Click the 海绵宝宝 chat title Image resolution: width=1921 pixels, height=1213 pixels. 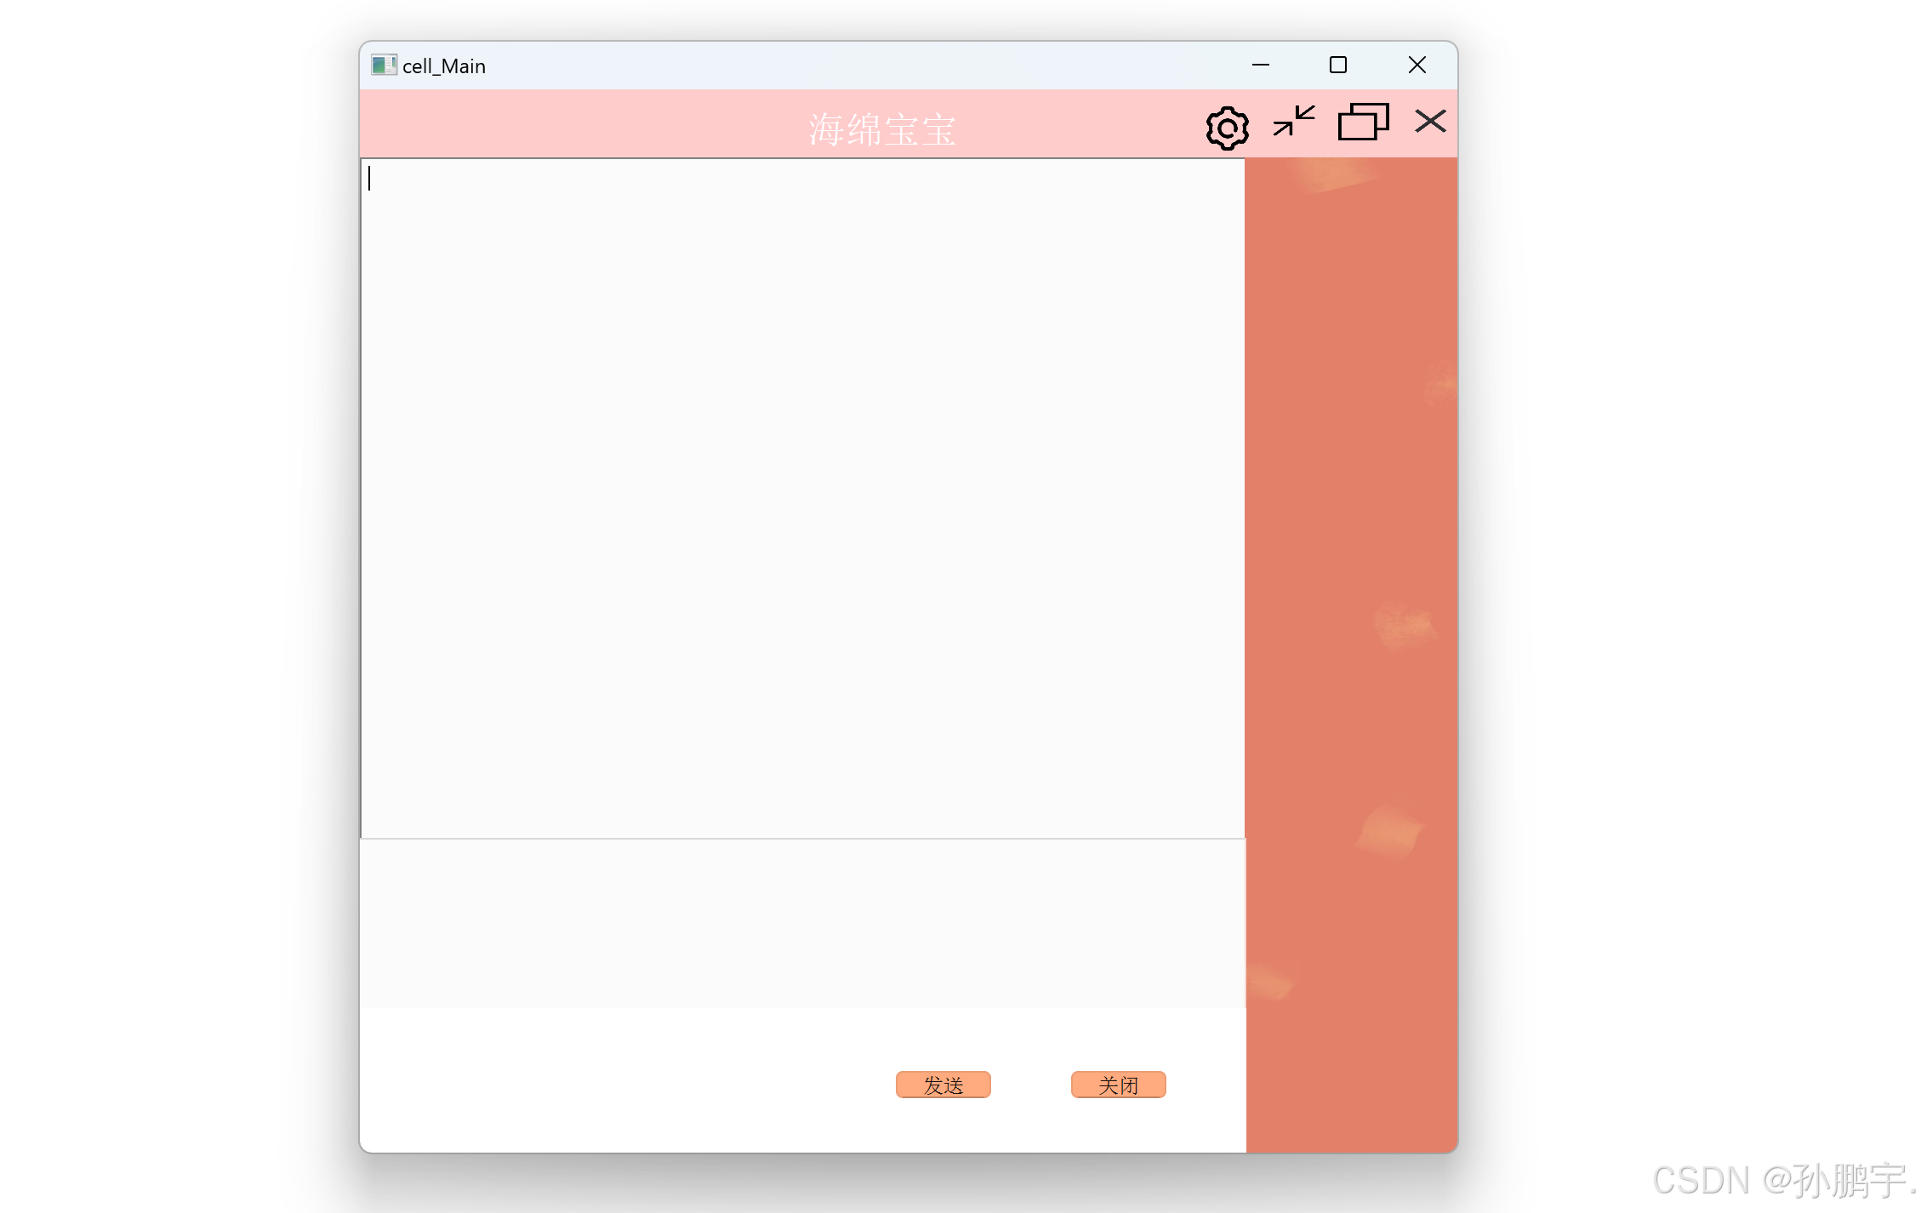[x=882, y=130]
